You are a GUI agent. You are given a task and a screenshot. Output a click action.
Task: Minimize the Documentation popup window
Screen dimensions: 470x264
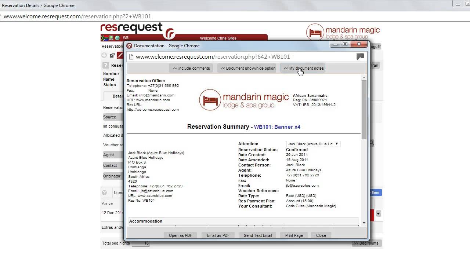(x=335, y=44)
